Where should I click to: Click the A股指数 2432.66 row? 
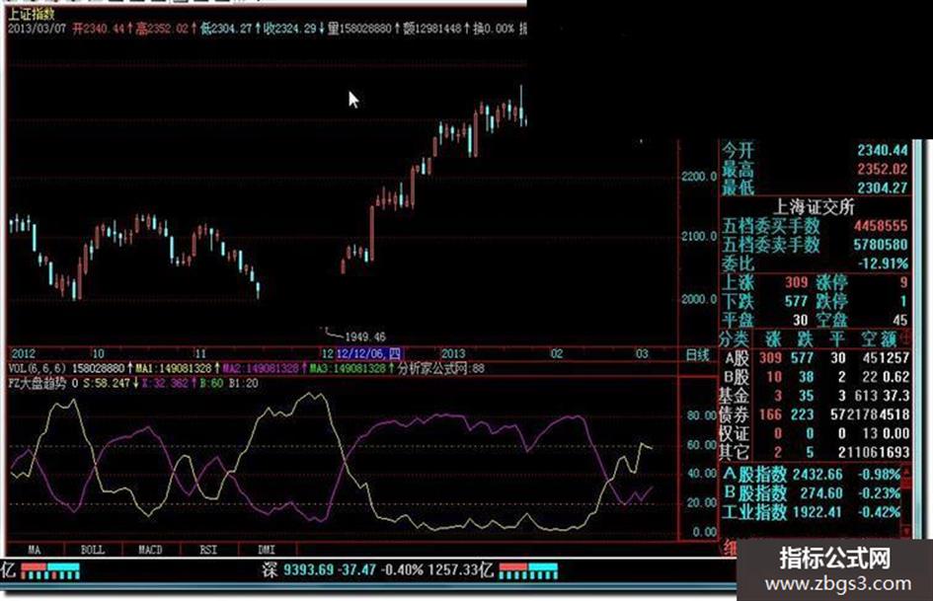[811, 475]
